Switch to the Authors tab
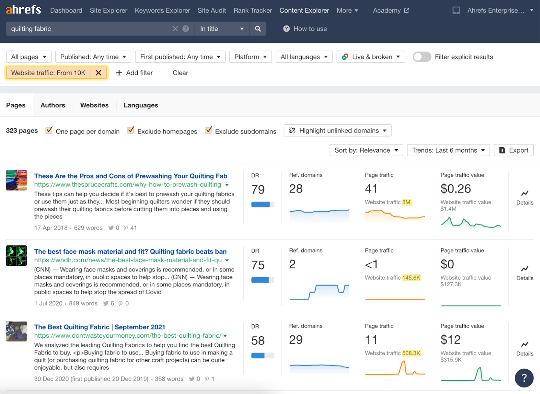Viewport: 540px width, 394px height. 53,105
